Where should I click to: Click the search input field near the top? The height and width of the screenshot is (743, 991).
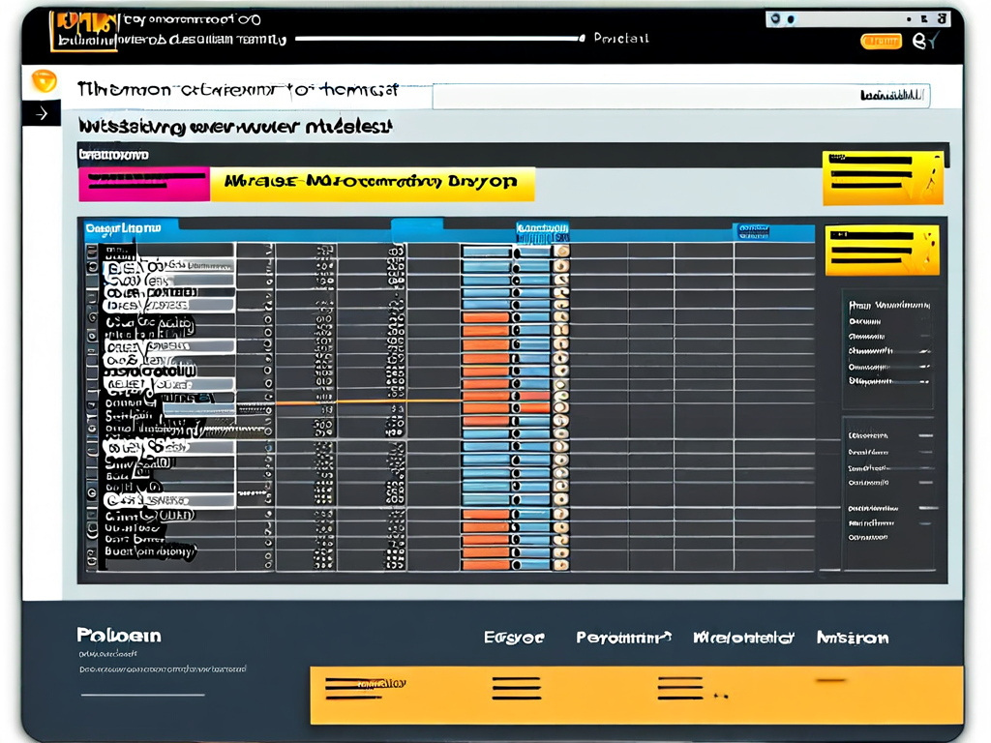(x=677, y=96)
